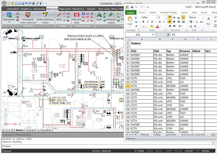The height and width of the screenshot is (154, 217).
Task: Select the Popis text label tool
Action: tap(99, 15)
